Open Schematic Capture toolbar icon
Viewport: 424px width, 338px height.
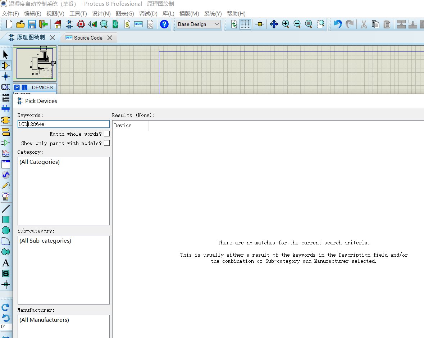(x=69, y=24)
